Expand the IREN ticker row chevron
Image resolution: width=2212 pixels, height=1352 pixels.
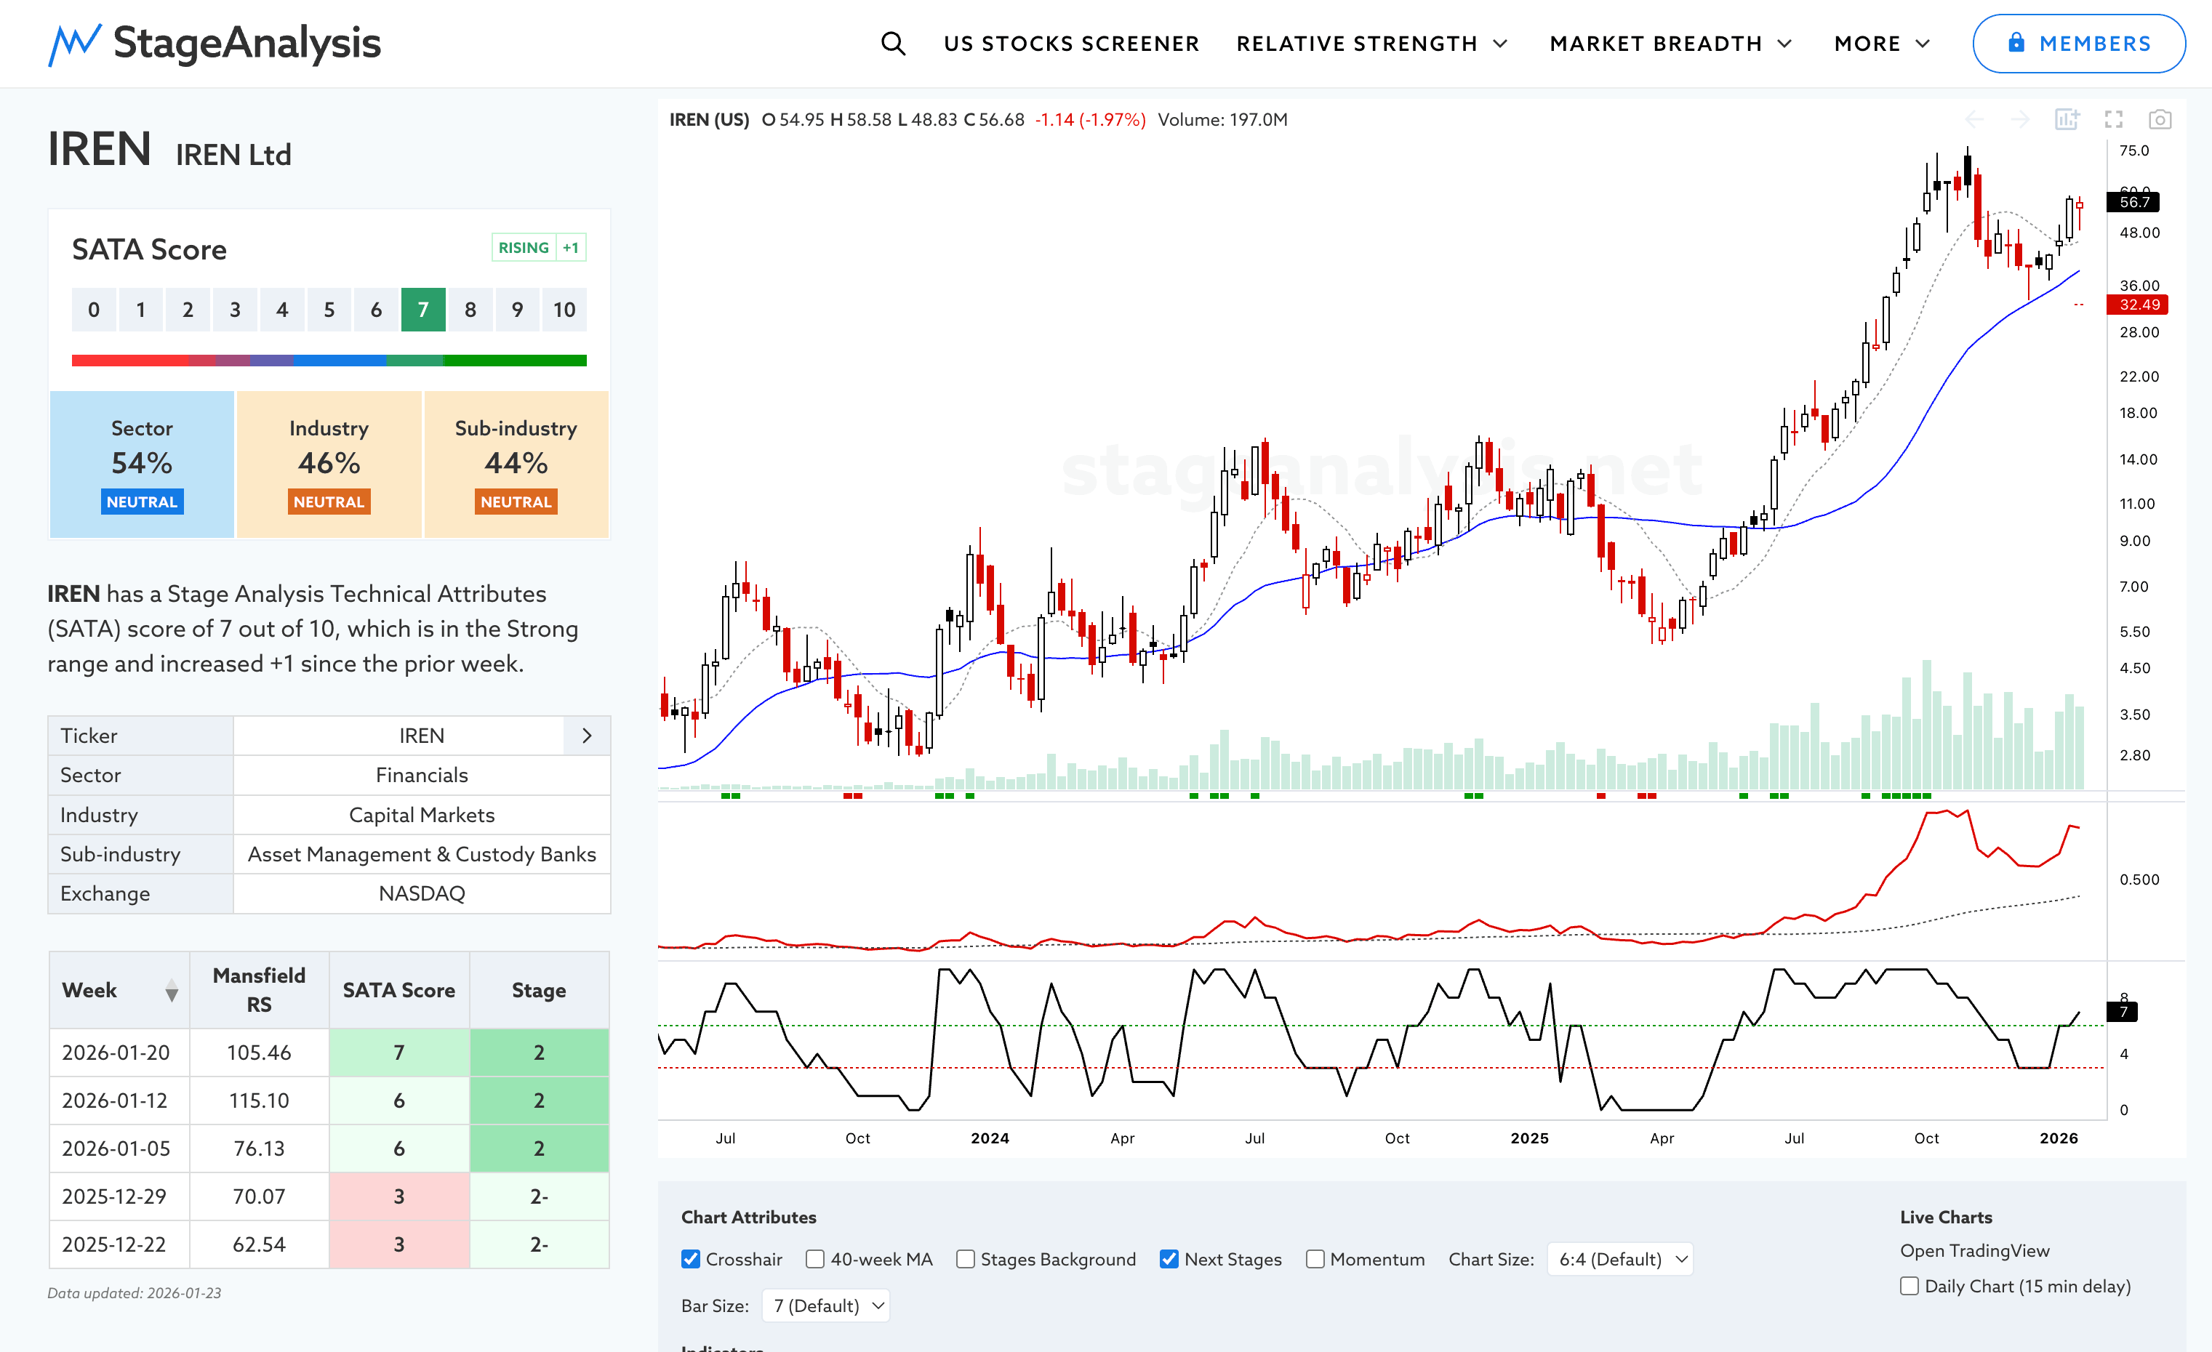pos(586,736)
